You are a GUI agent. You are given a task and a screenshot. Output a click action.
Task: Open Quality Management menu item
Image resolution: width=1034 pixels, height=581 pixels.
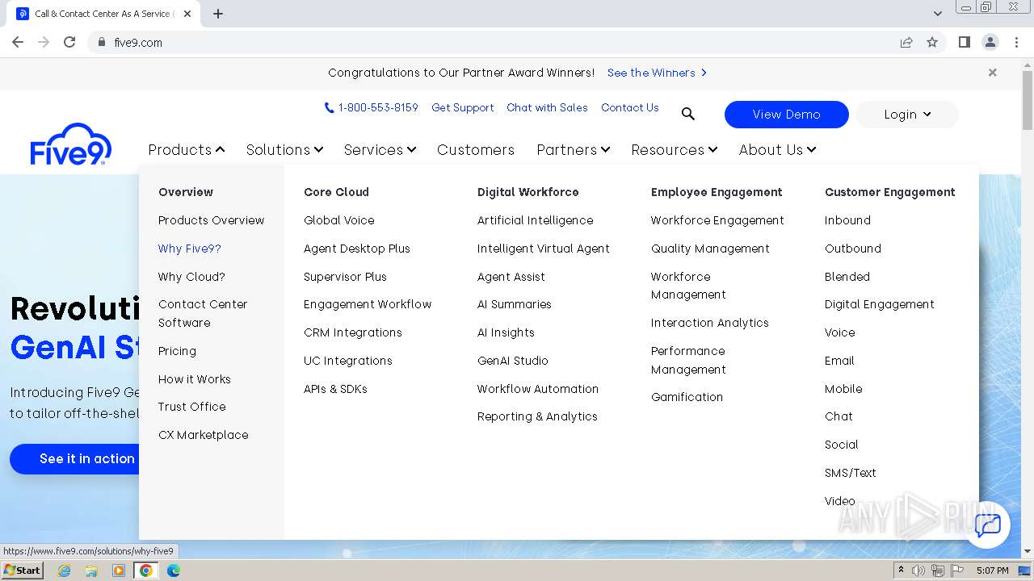[710, 249]
